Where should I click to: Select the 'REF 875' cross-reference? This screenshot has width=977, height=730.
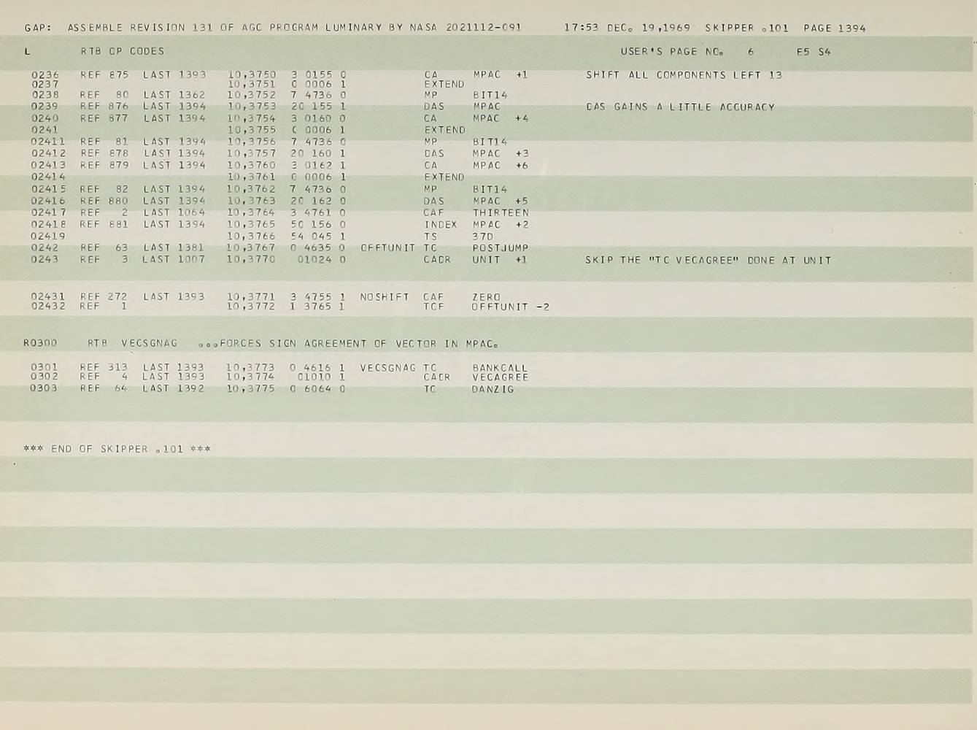[x=104, y=74]
